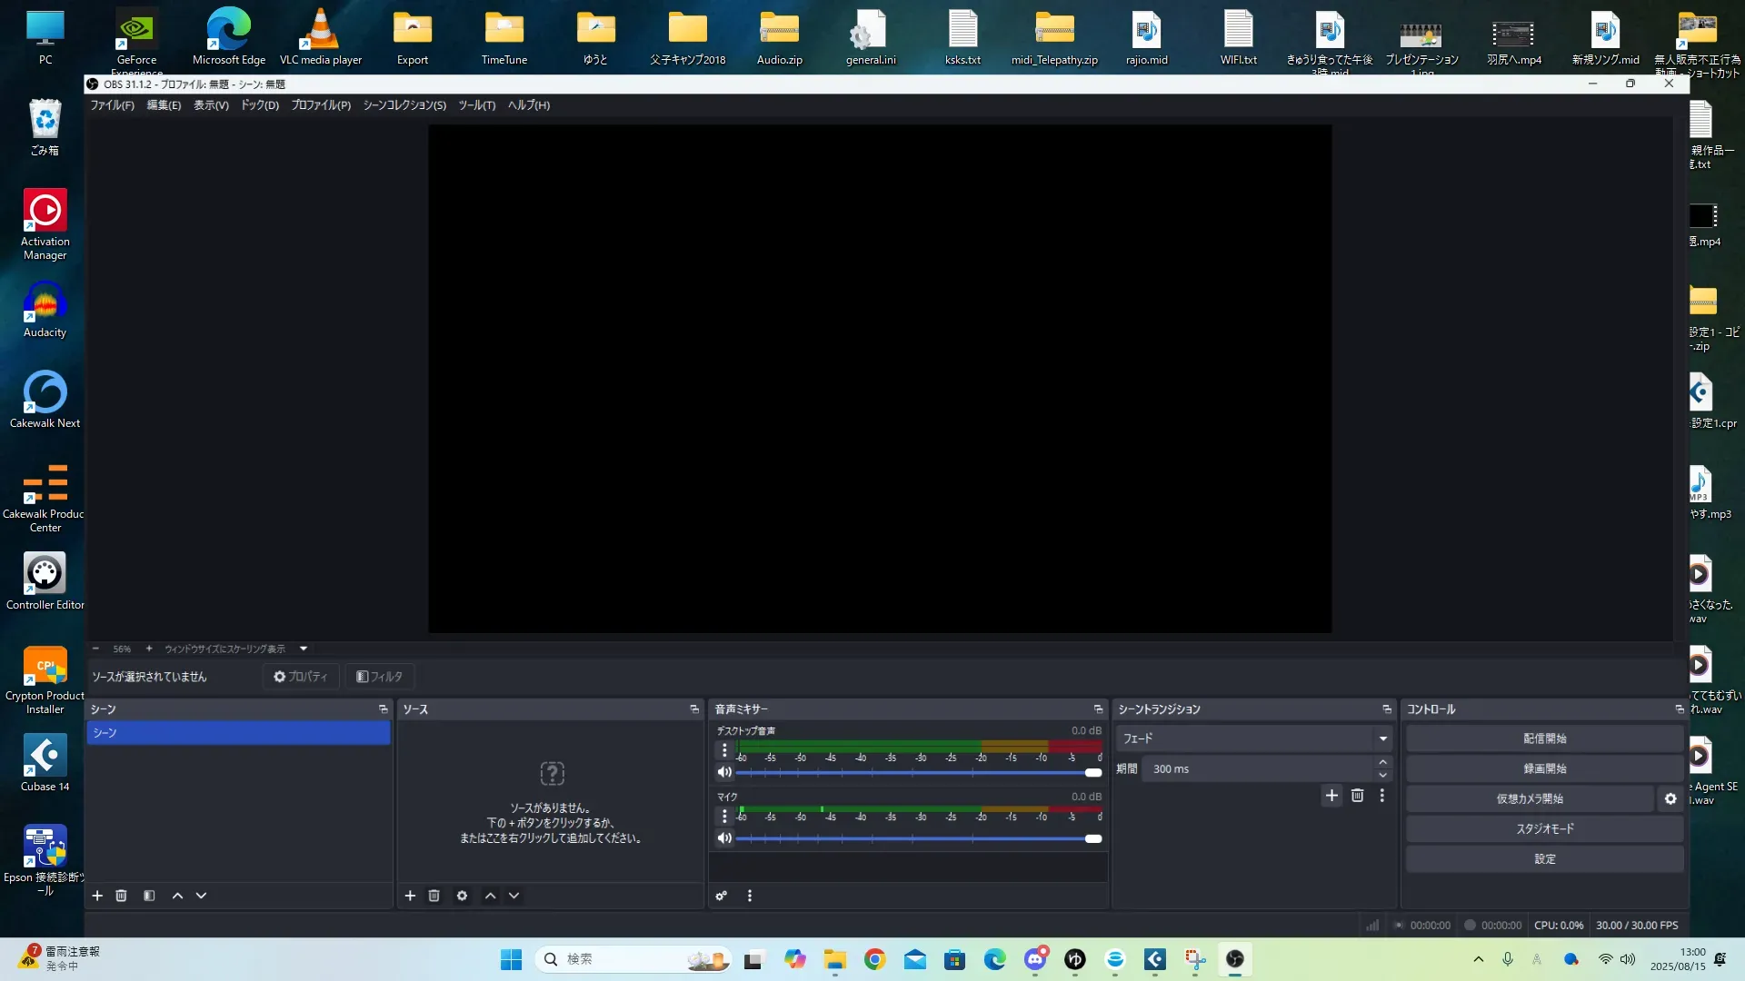Expand the preview scaling dropdown arrow

click(x=304, y=649)
